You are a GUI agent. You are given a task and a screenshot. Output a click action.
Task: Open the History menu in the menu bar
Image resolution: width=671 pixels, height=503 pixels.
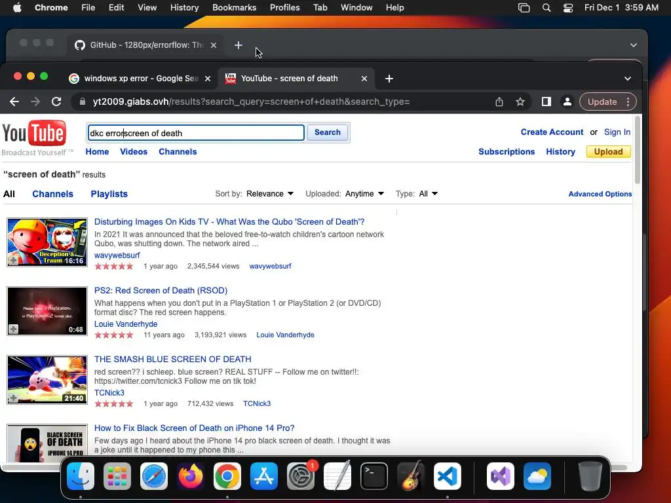(184, 8)
